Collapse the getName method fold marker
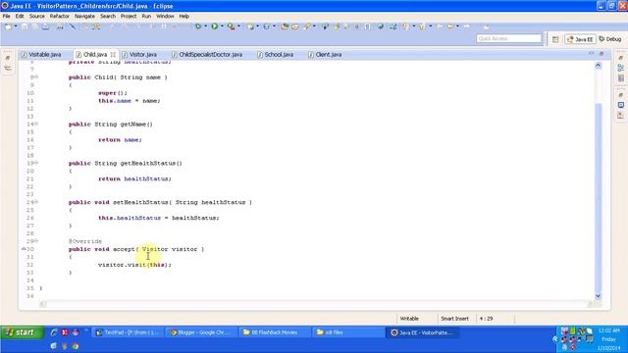 pyautogui.click(x=36, y=124)
